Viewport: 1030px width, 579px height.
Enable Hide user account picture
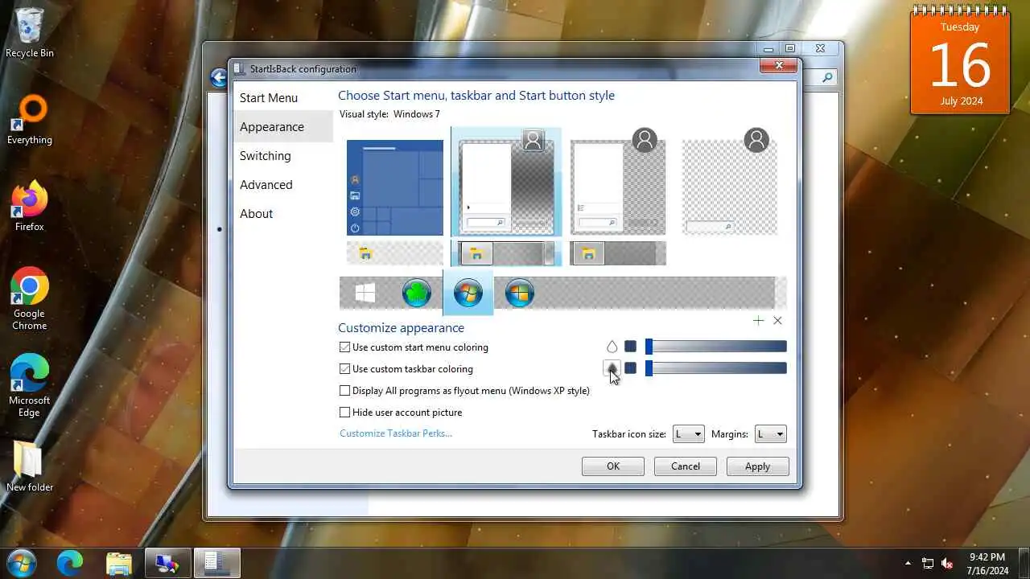click(401, 413)
